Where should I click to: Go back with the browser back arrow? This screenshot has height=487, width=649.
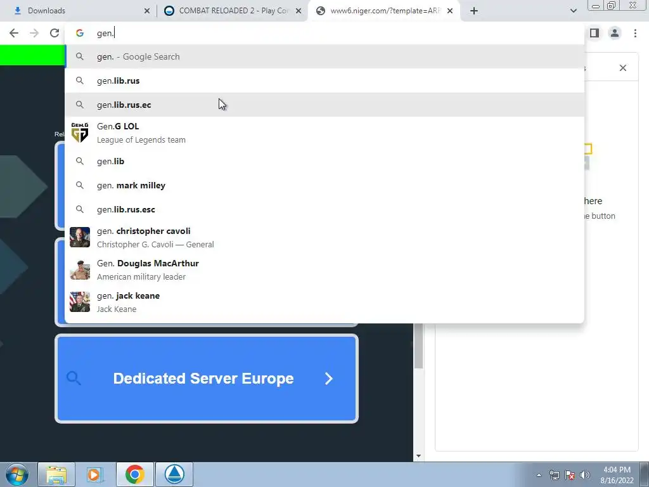(x=14, y=33)
